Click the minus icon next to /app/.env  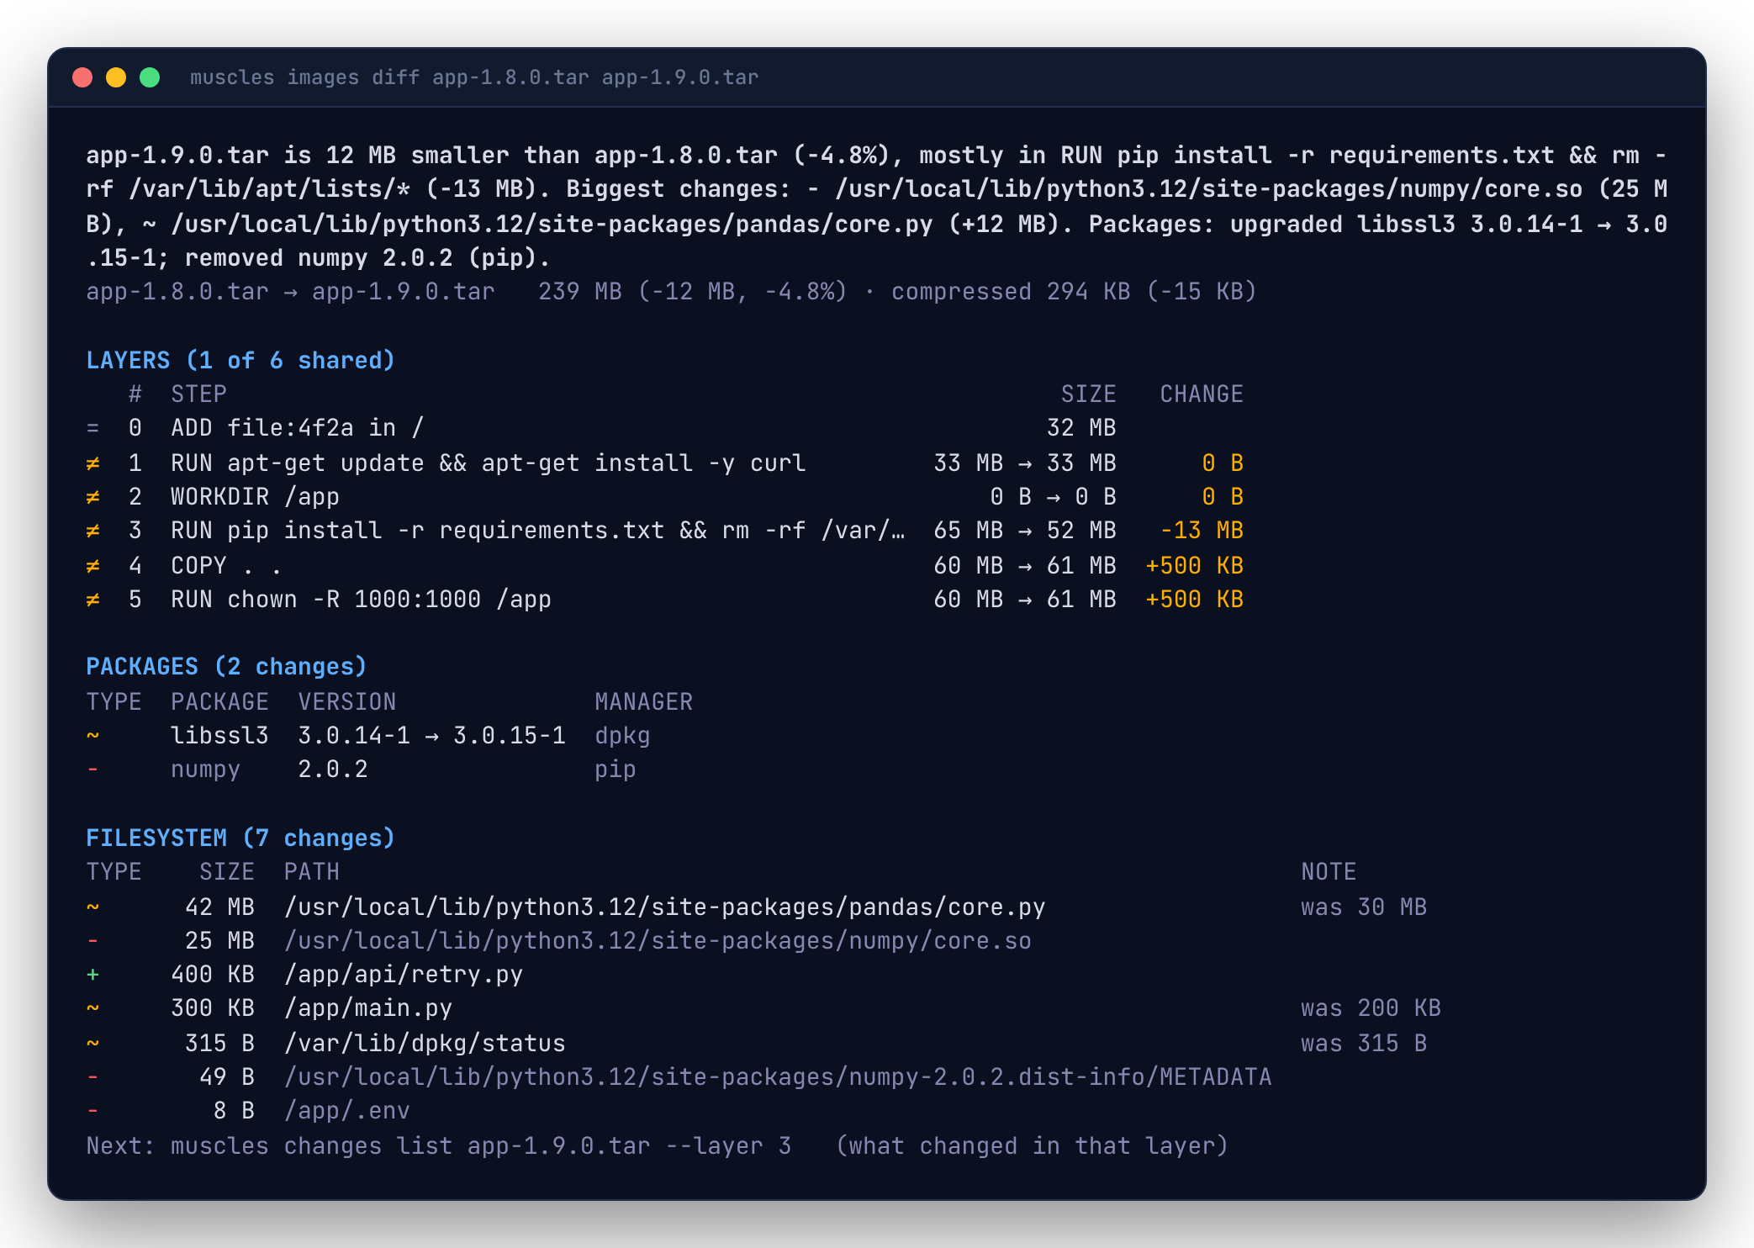[92, 1111]
